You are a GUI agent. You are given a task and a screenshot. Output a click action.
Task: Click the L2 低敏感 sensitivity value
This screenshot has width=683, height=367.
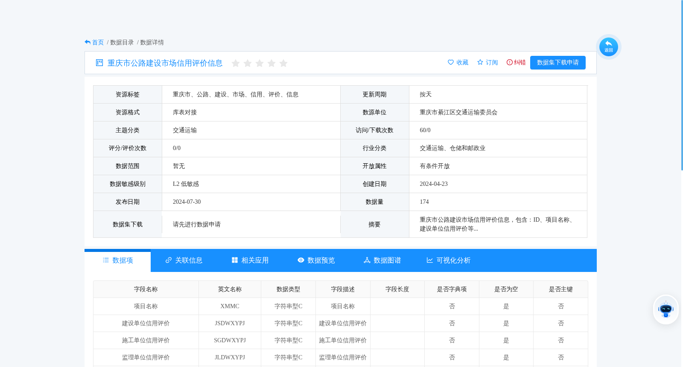pos(186,184)
